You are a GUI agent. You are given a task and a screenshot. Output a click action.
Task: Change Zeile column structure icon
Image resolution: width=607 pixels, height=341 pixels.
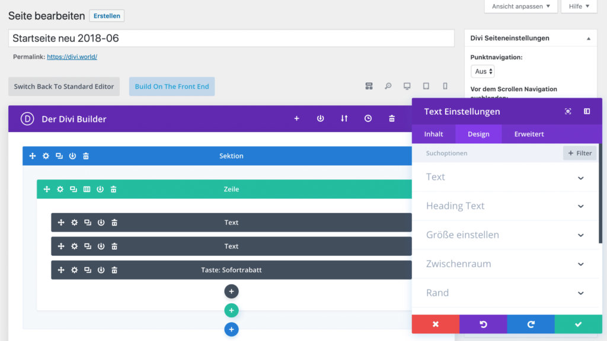[x=87, y=189]
